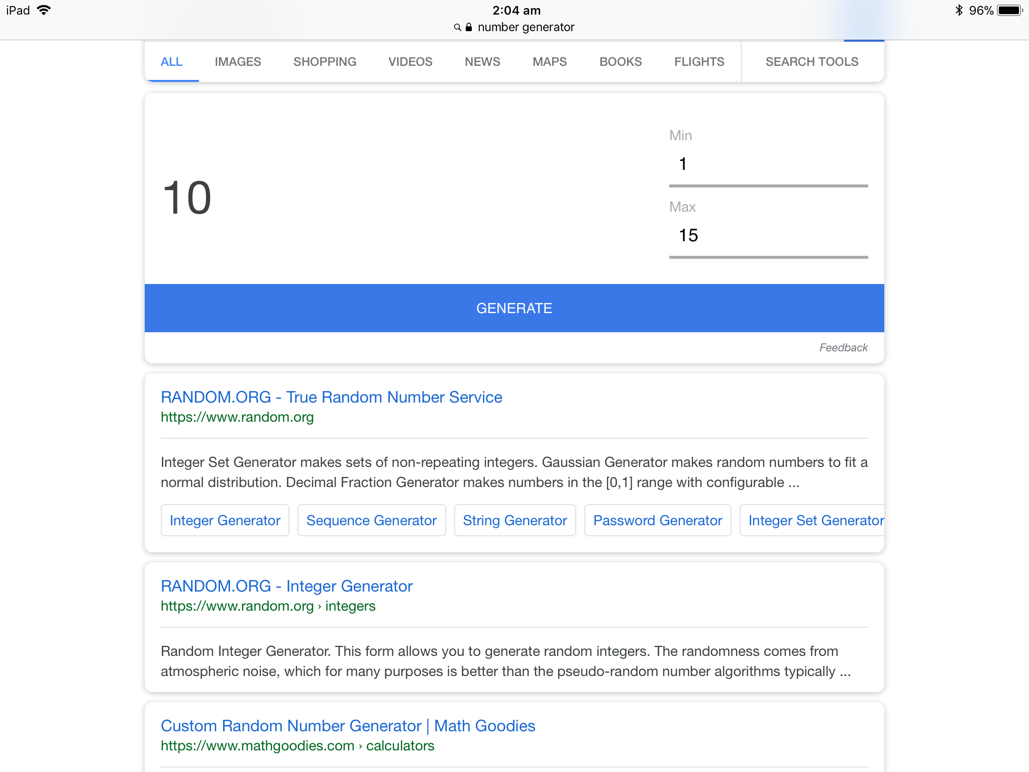This screenshot has height=772, width=1029.
Task: Open the Integer Set Generator sitelink chip
Action: tap(812, 520)
